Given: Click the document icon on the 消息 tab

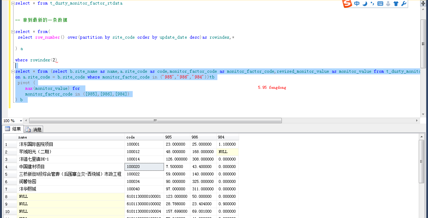Looking at the screenshot, I should [28, 130].
